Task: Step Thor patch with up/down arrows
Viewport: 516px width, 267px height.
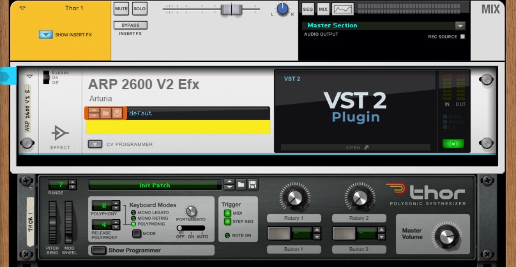Action: pyautogui.click(x=229, y=185)
